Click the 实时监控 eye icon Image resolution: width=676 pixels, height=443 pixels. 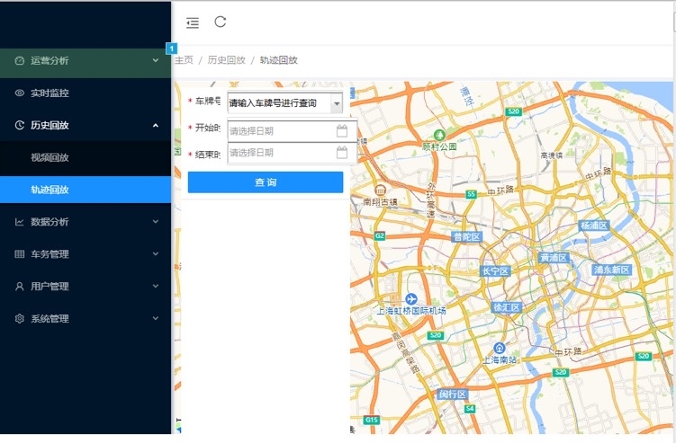(20, 93)
